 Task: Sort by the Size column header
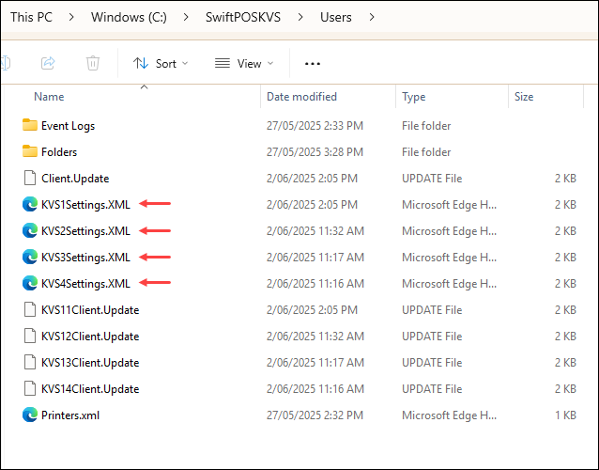(524, 97)
